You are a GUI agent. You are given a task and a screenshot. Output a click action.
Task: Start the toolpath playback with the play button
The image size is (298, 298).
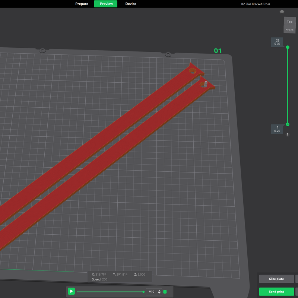tap(72, 291)
